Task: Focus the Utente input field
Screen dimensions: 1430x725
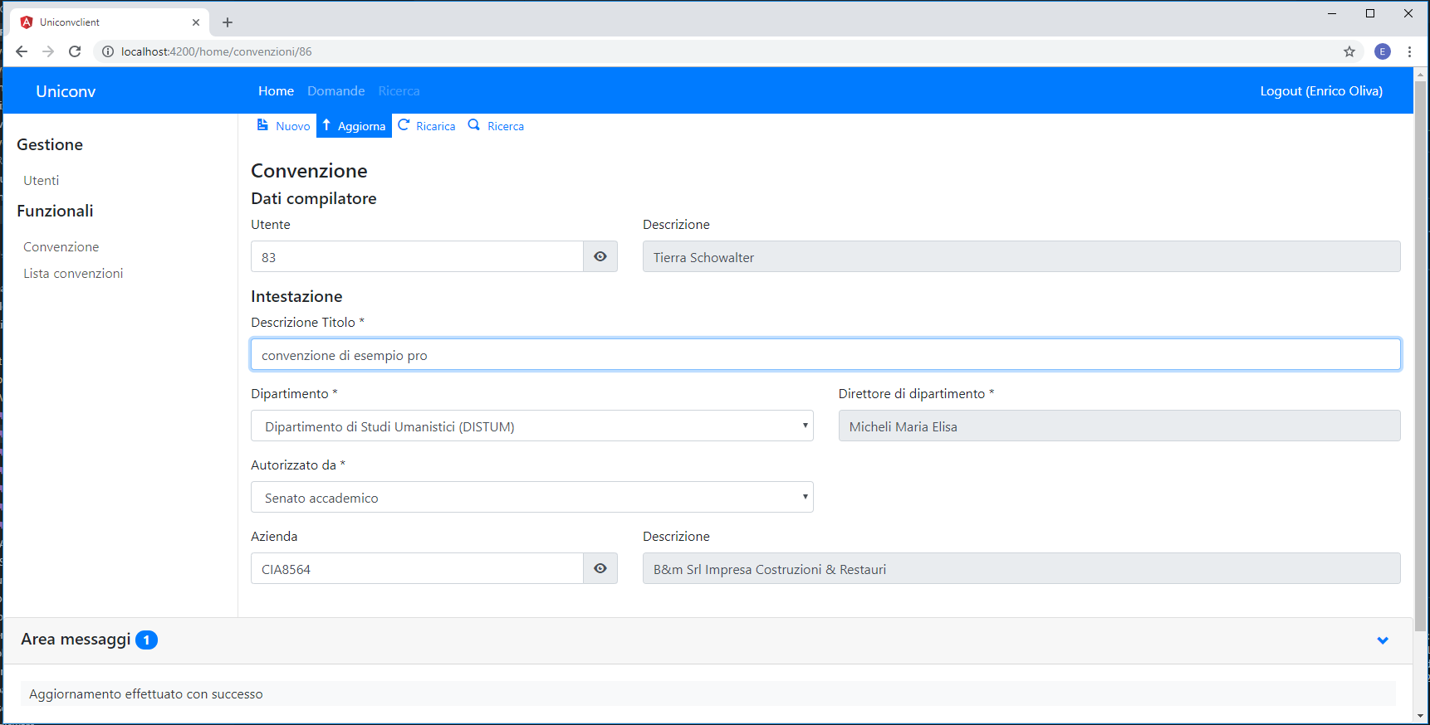Action: click(417, 257)
